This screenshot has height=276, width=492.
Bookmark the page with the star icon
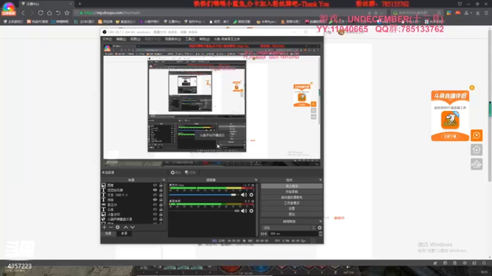point(67,13)
